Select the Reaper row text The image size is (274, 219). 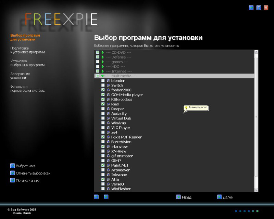(117, 109)
